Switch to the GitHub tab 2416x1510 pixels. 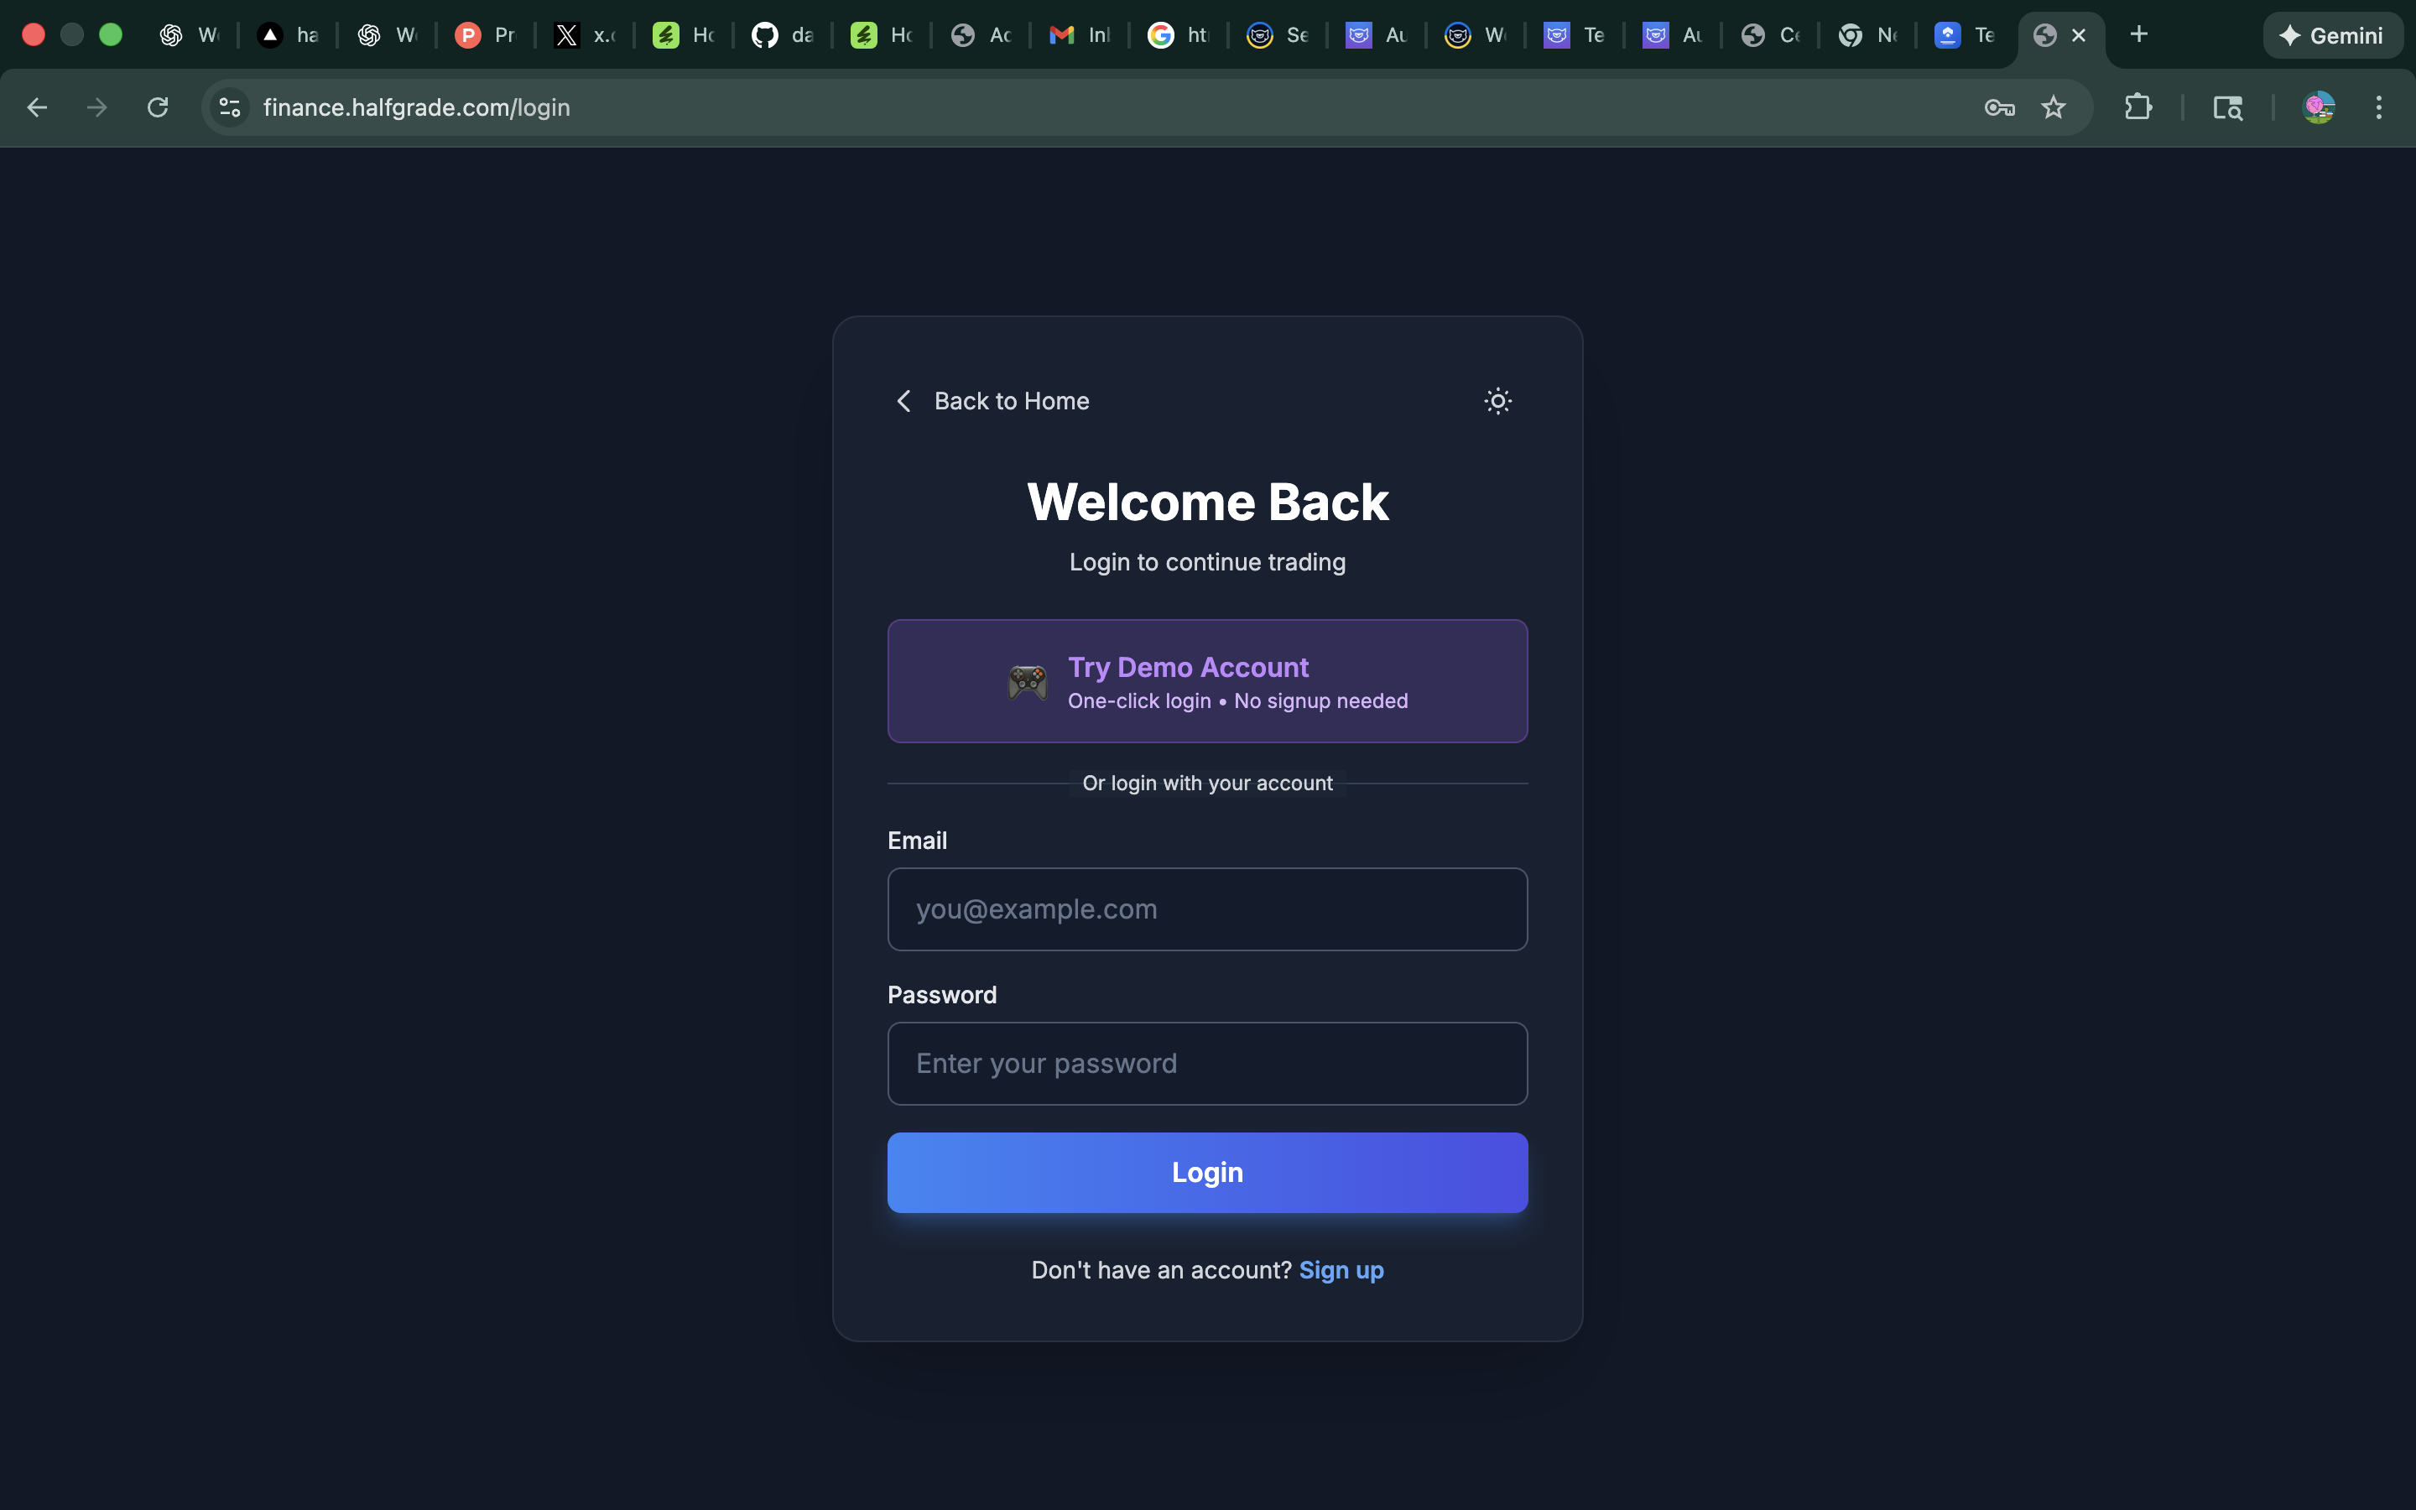[783, 34]
